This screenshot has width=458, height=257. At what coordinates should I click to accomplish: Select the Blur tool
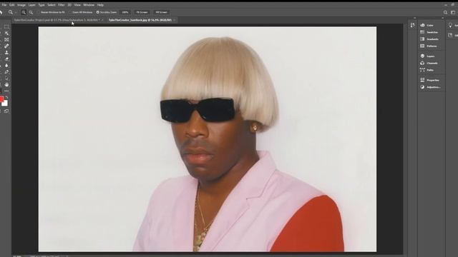coord(6,65)
